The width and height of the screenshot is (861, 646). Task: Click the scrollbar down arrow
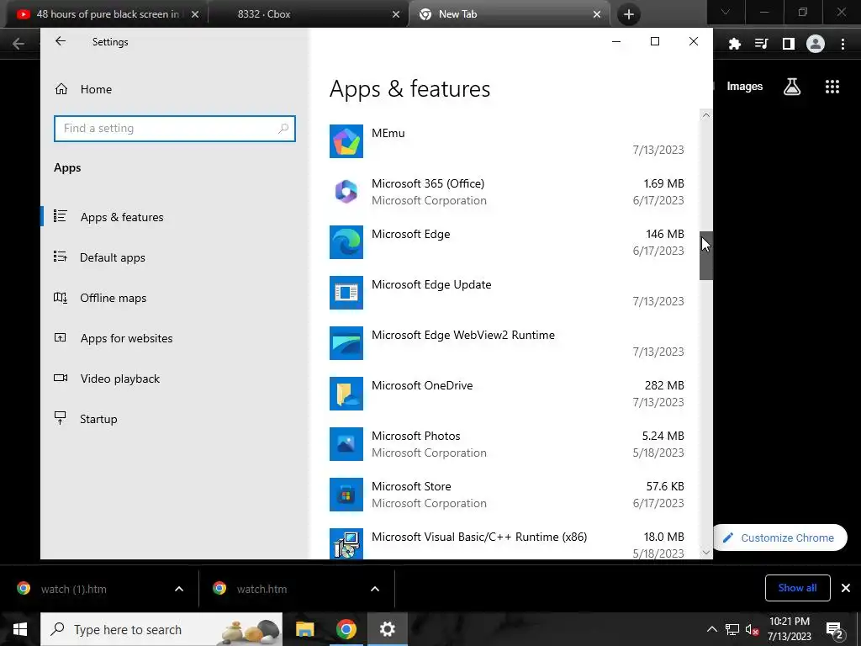[x=706, y=553]
